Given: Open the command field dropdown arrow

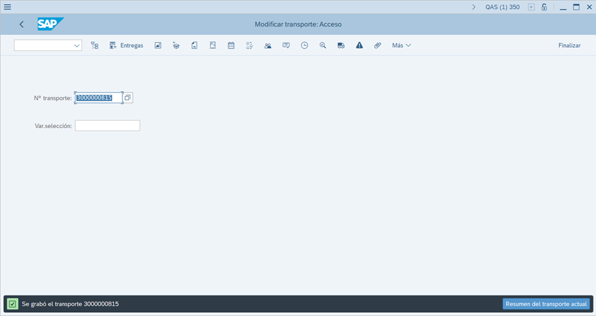Looking at the screenshot, I should pyautogui.click(x=77, y=45).
